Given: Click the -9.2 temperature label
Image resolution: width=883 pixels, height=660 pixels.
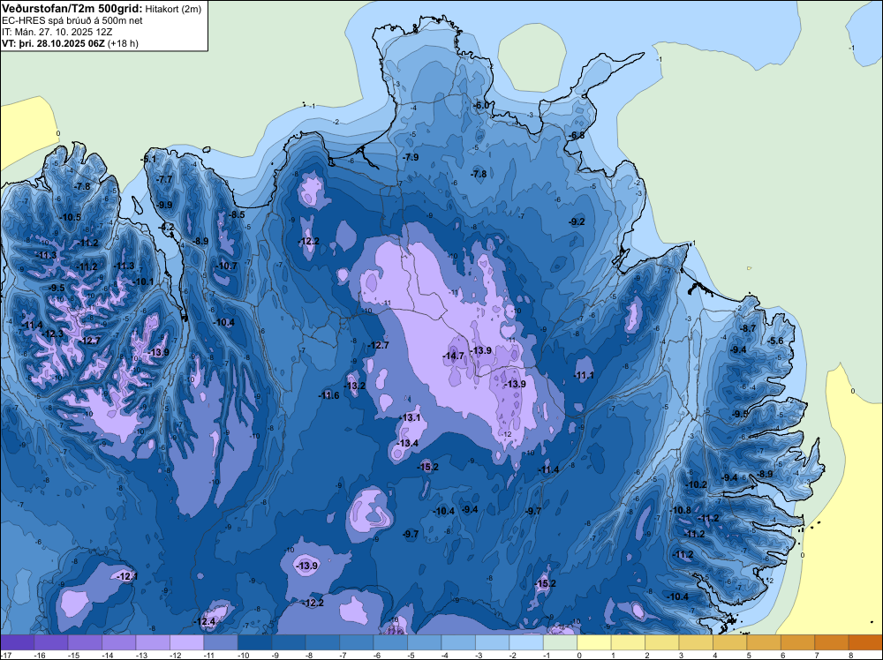Looking at the screenshot, I should tap(577, 221).
